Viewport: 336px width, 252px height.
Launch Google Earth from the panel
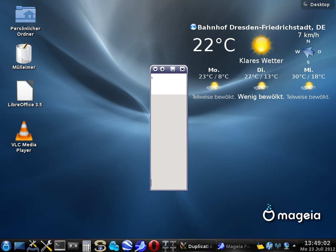pos(127,245)
